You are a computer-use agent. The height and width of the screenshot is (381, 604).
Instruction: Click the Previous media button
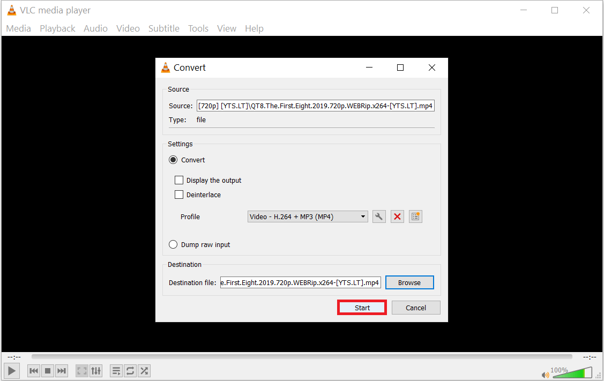34,371
